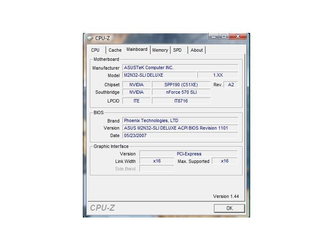Click the nForce 570 SLI value
Viewport: 333px width, 250px height.
pyautogui.click(x=181, y=92)
